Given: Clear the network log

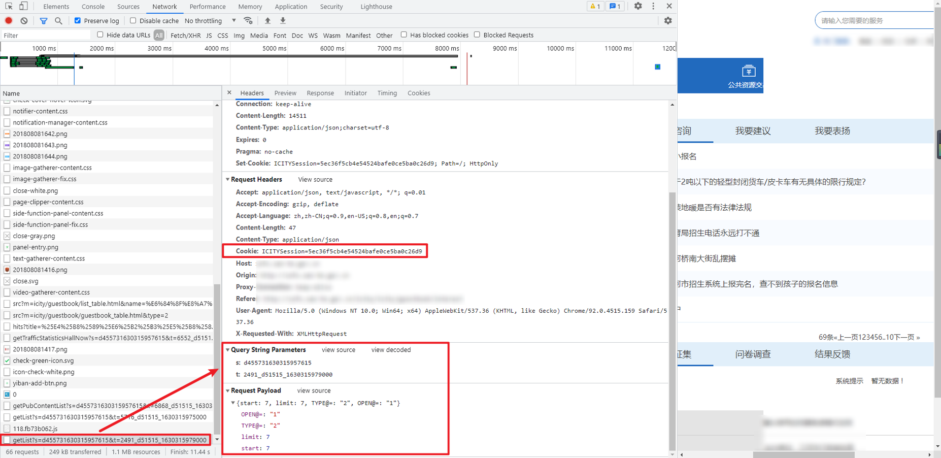Looking at the screenshot, I should (x=24, y=21).
